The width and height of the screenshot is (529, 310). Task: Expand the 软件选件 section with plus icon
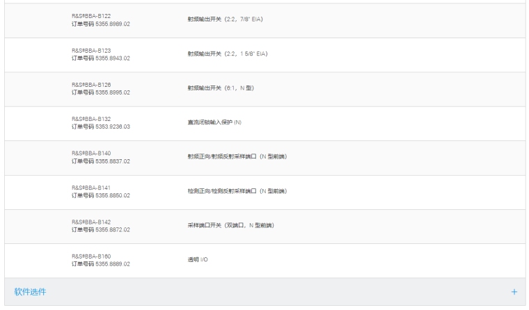(514, 292)
